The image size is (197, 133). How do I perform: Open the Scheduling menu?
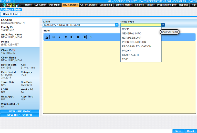tap(106, 5)
